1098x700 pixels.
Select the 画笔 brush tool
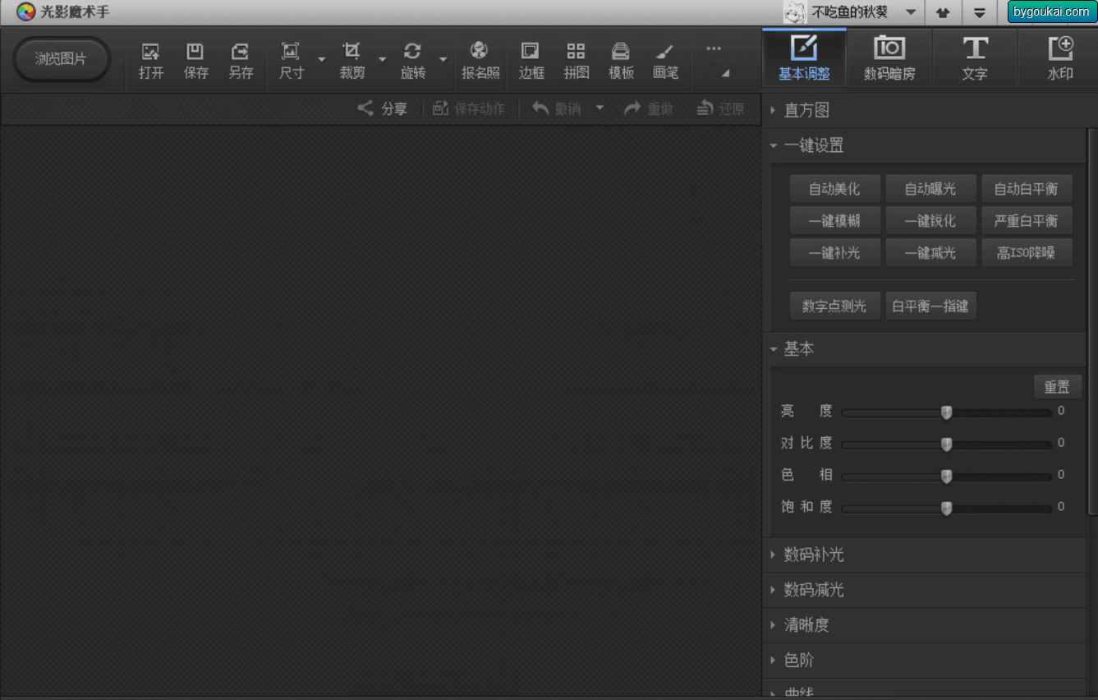point(666,62)
